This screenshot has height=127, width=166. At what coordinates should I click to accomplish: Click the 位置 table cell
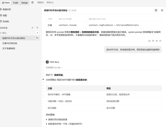[x=51, y=25]
